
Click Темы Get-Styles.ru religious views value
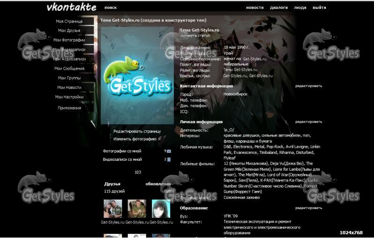(240, 70)
